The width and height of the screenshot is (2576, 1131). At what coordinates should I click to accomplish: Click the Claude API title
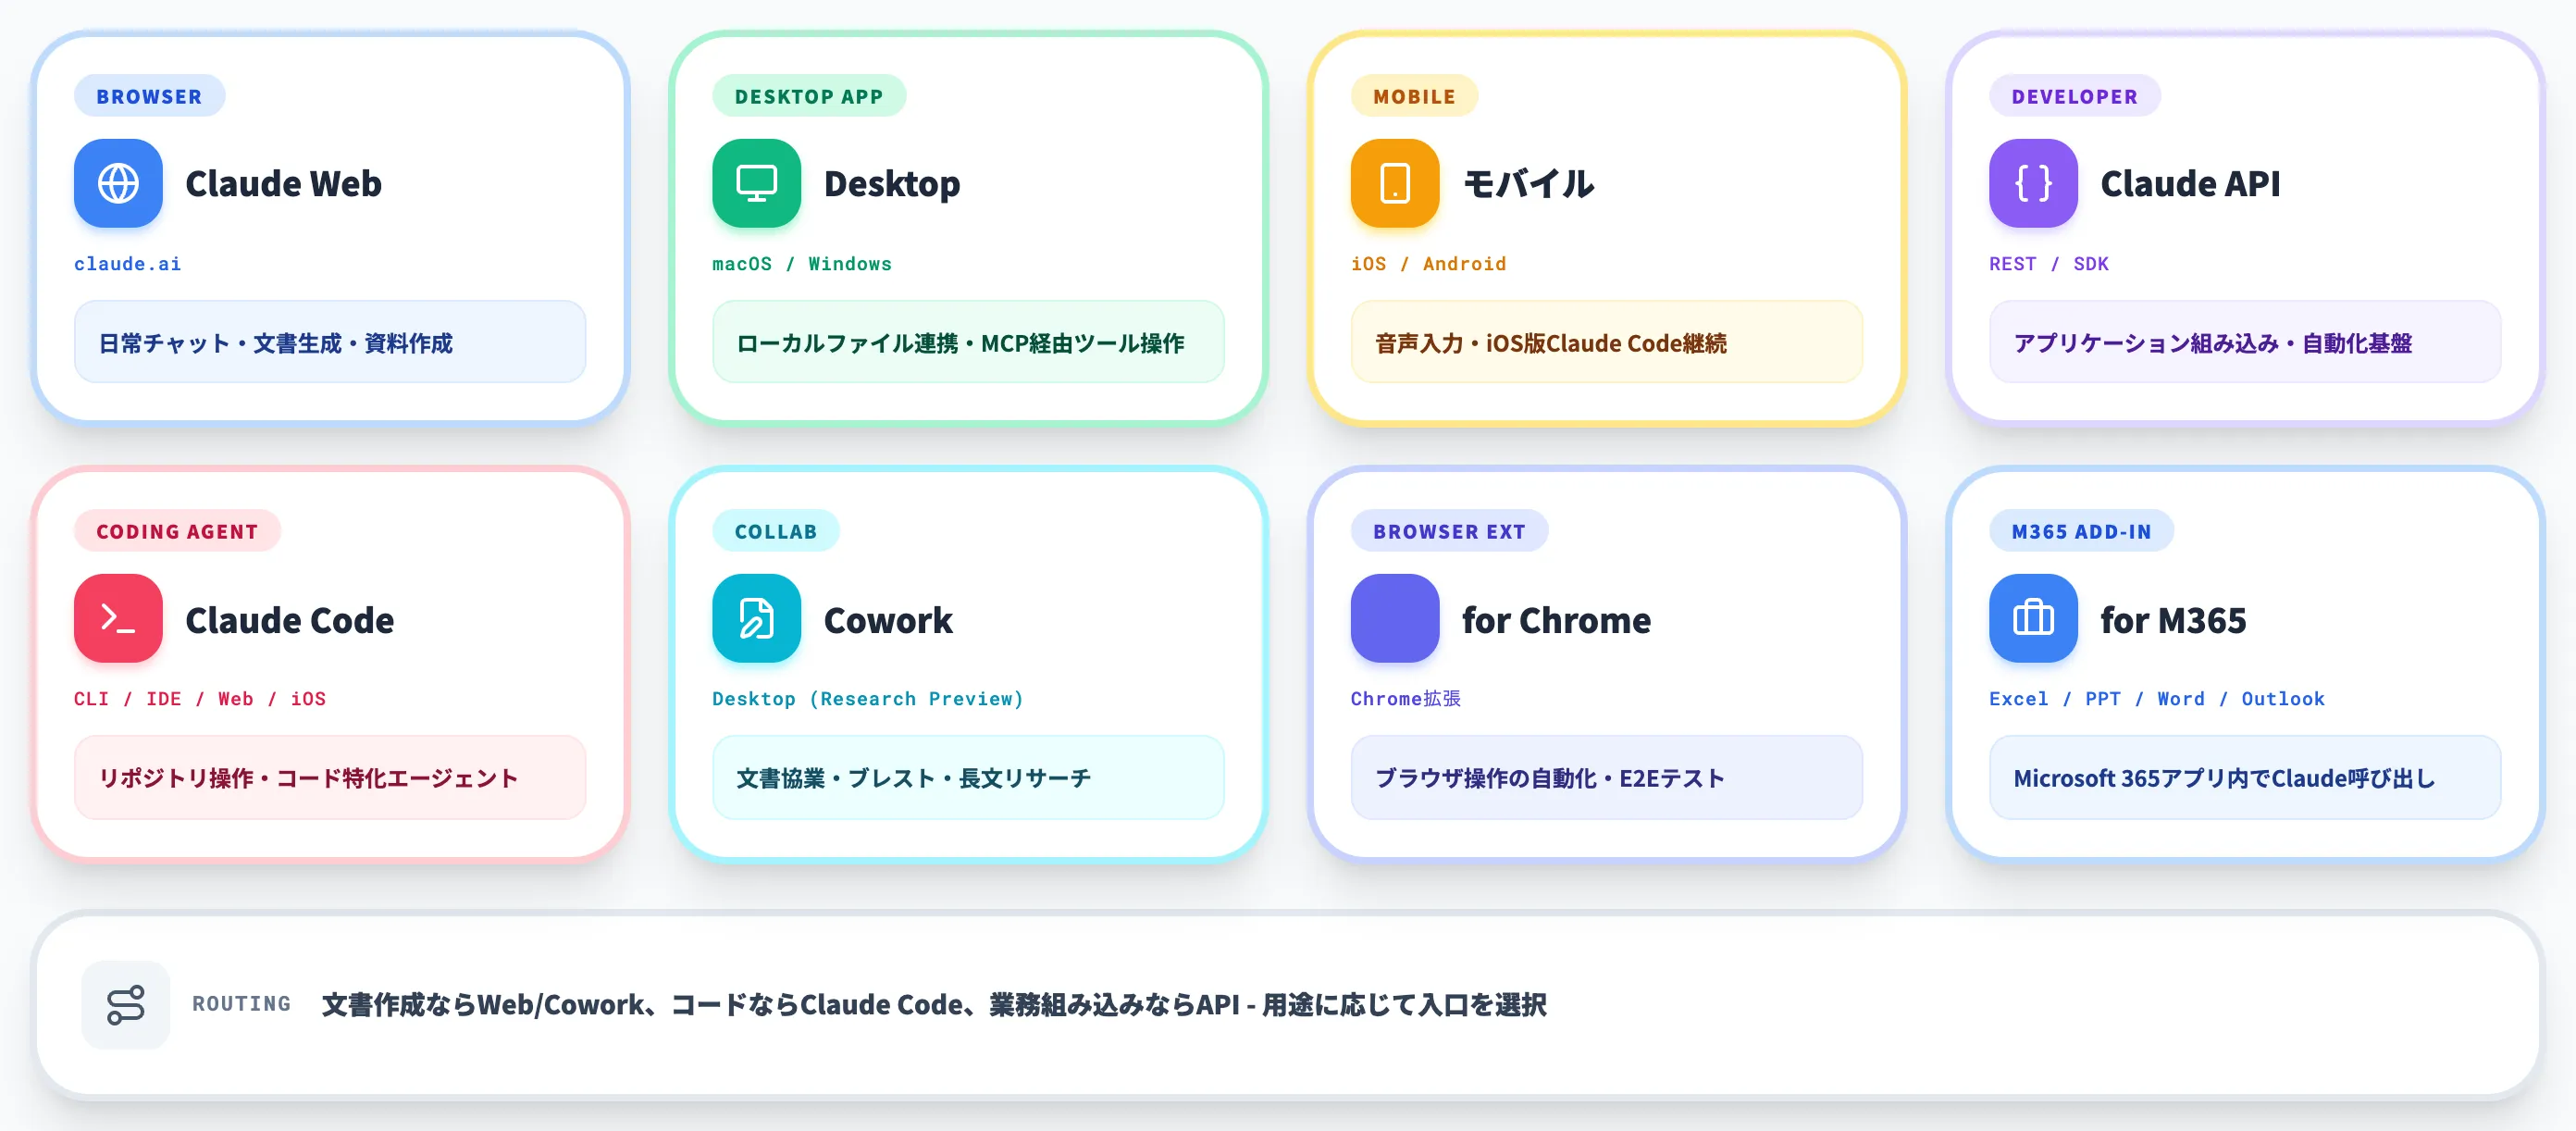coord(2190,184)
